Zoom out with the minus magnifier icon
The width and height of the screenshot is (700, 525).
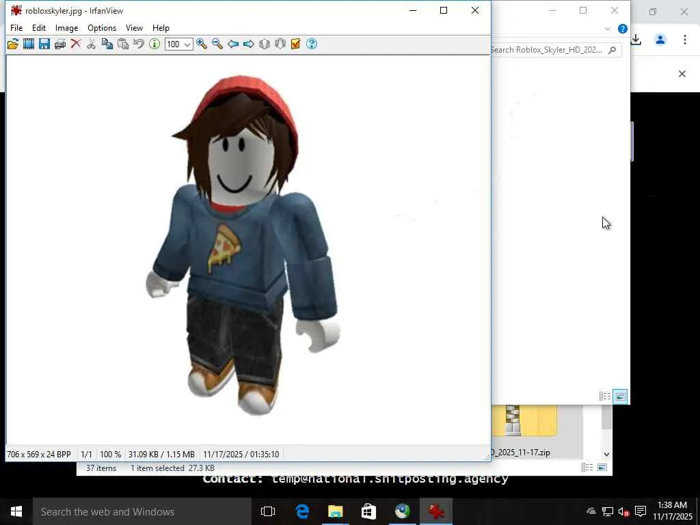click(217, 44)
